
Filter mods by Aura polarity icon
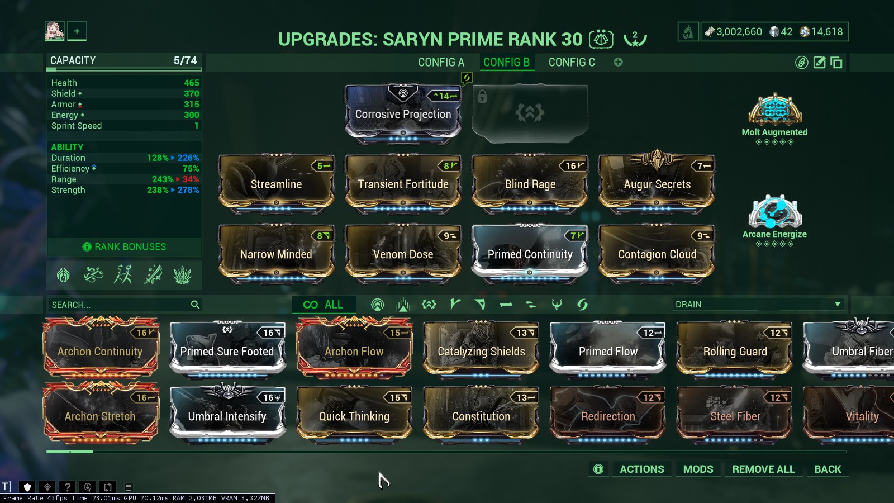click(x=378, y=305)
